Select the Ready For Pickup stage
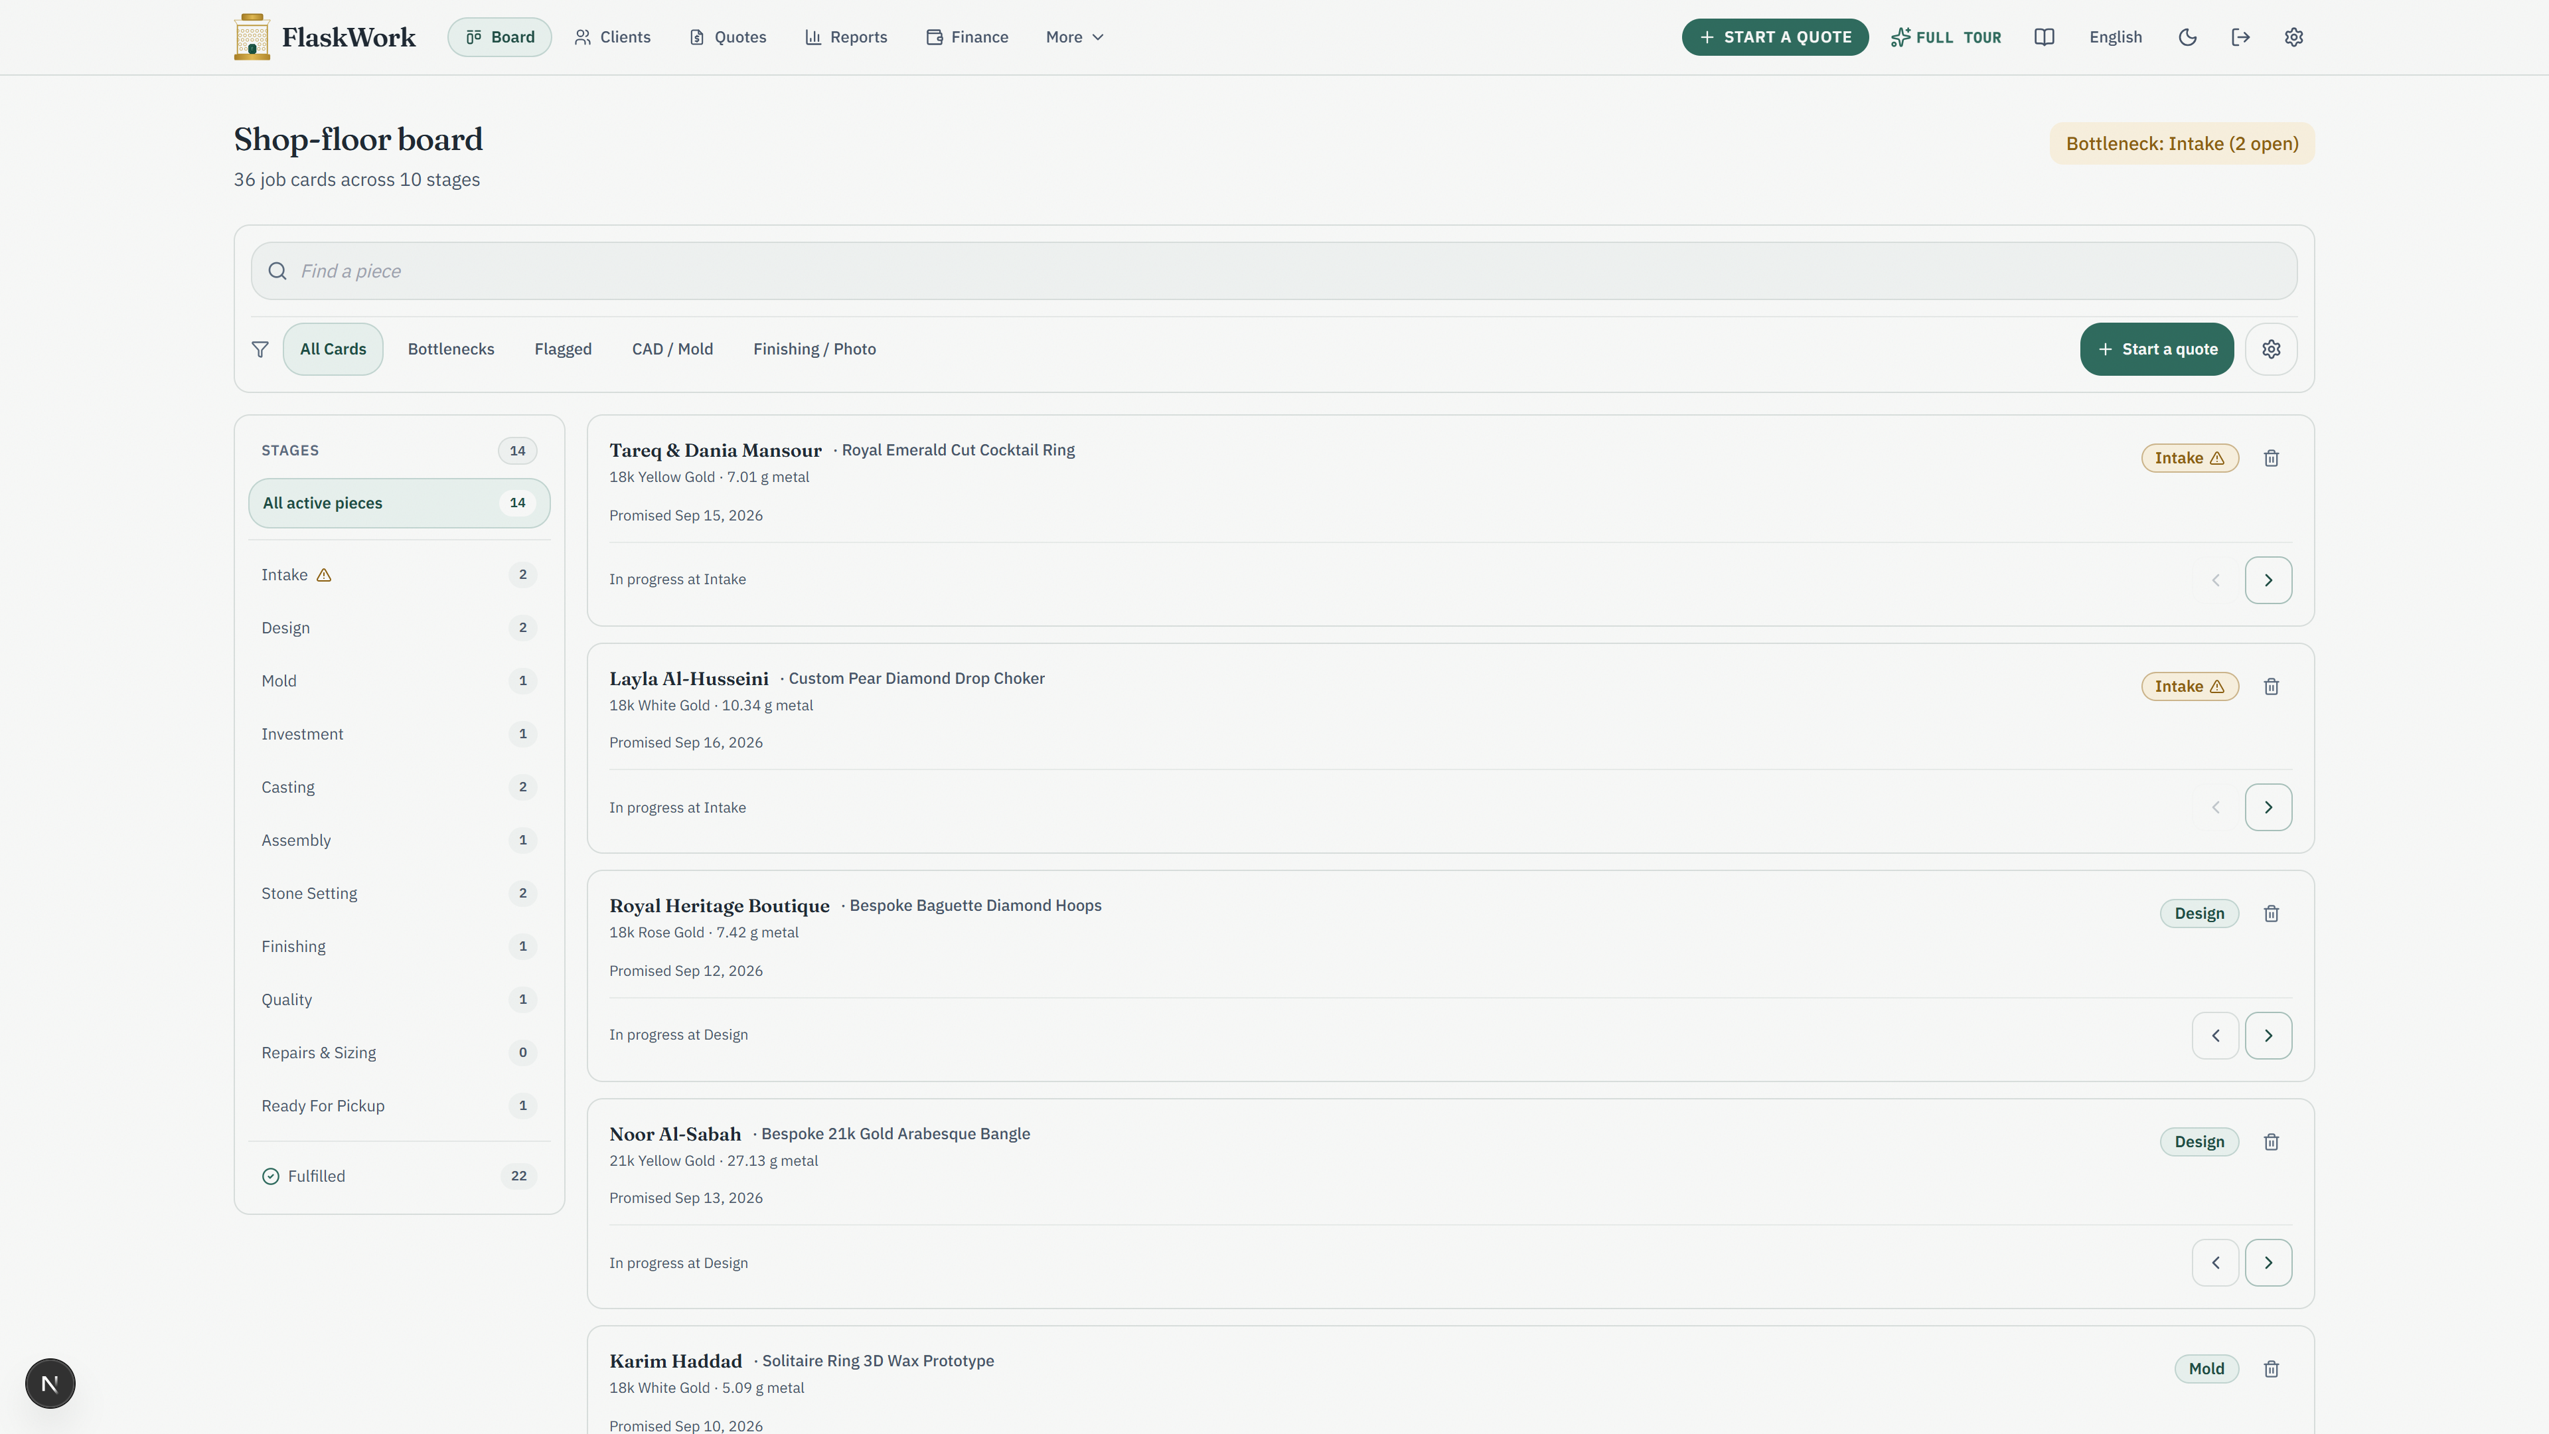Image resolution: width=2549 pixels, height=1434 pixels. click(x=399, y=1107)
